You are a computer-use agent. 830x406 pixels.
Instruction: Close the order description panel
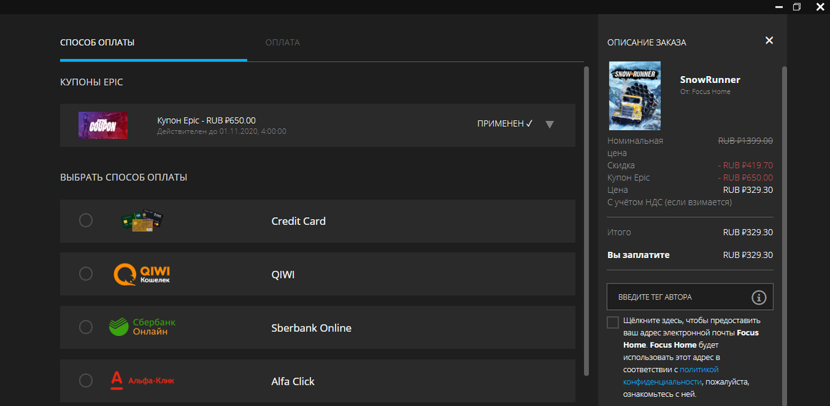(769, 41)
